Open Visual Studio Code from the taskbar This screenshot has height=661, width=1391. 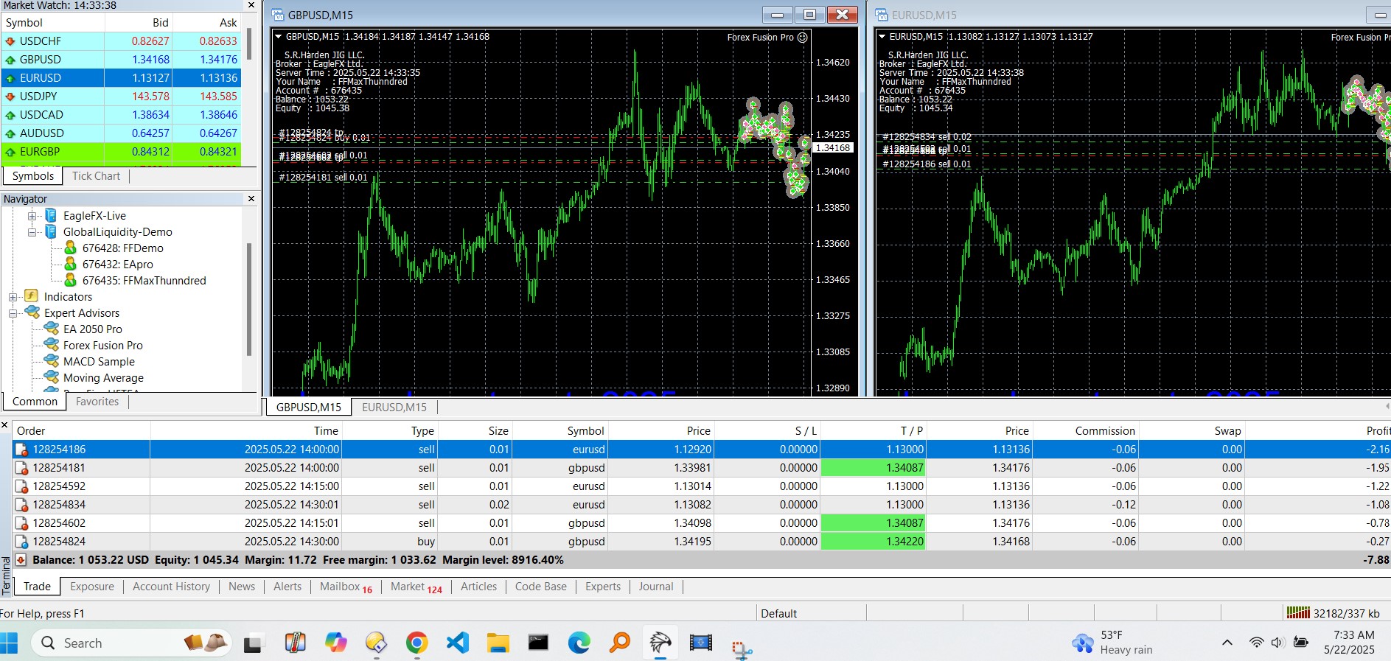[458, 643]
